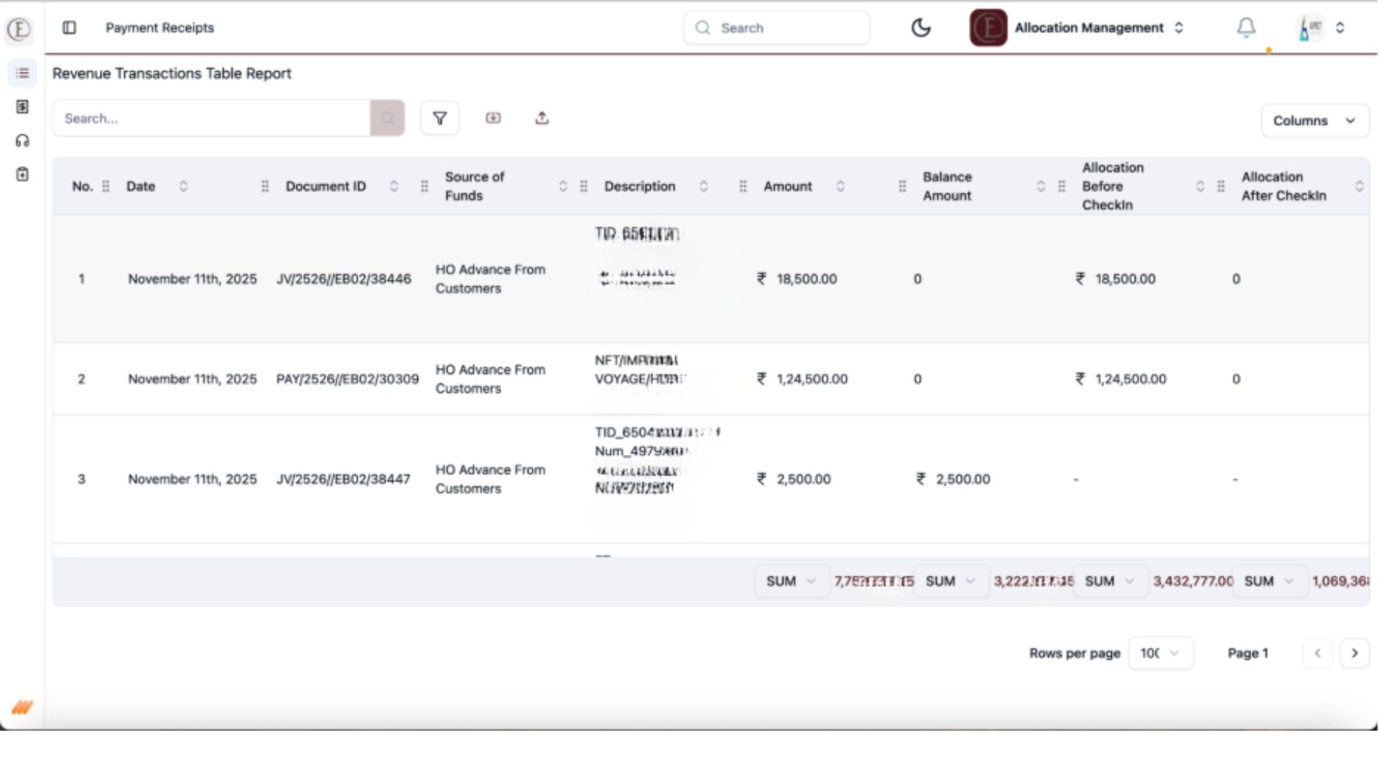Screen dimensions: 1379x776
Task: Open the Columns dropdown
Action: [1314, 121]
